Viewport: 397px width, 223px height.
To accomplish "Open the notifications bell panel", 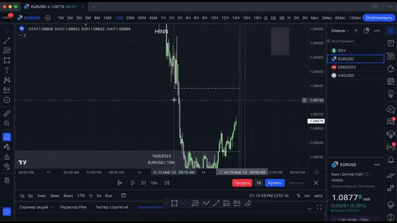I will 391,160.
